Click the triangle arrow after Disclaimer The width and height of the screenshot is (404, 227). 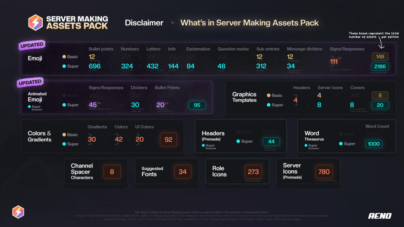coord(172,22)
